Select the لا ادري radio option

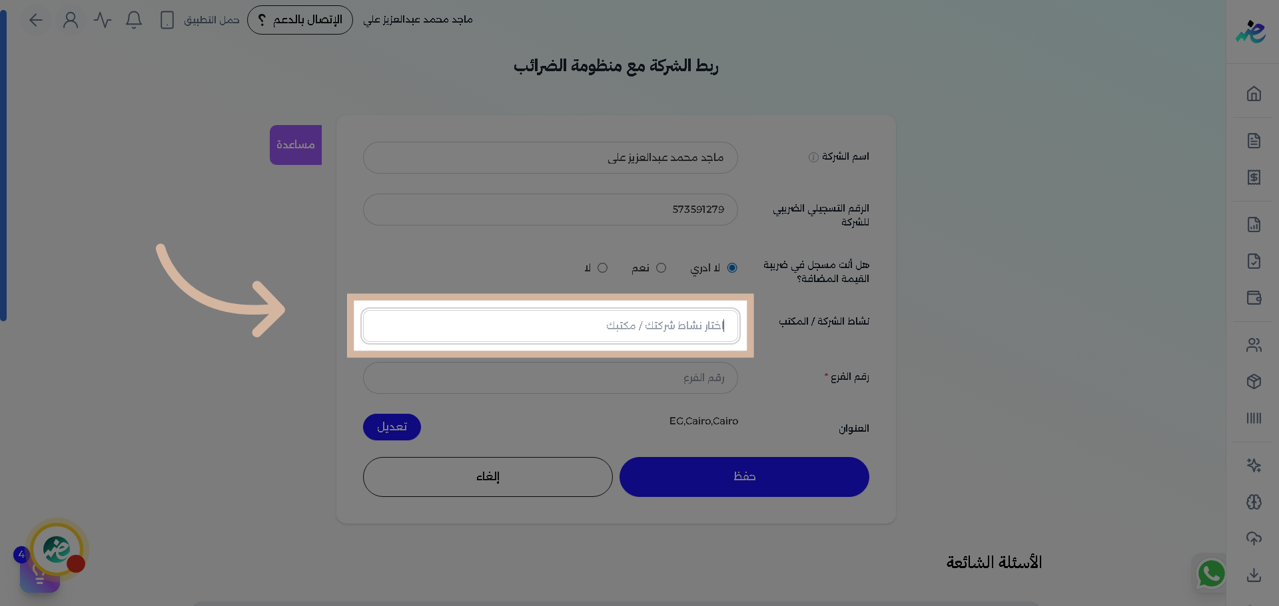(x=733, y=267)
